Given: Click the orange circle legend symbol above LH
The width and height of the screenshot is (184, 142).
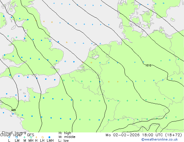Looking at the screenshot, I should [43, 137].
